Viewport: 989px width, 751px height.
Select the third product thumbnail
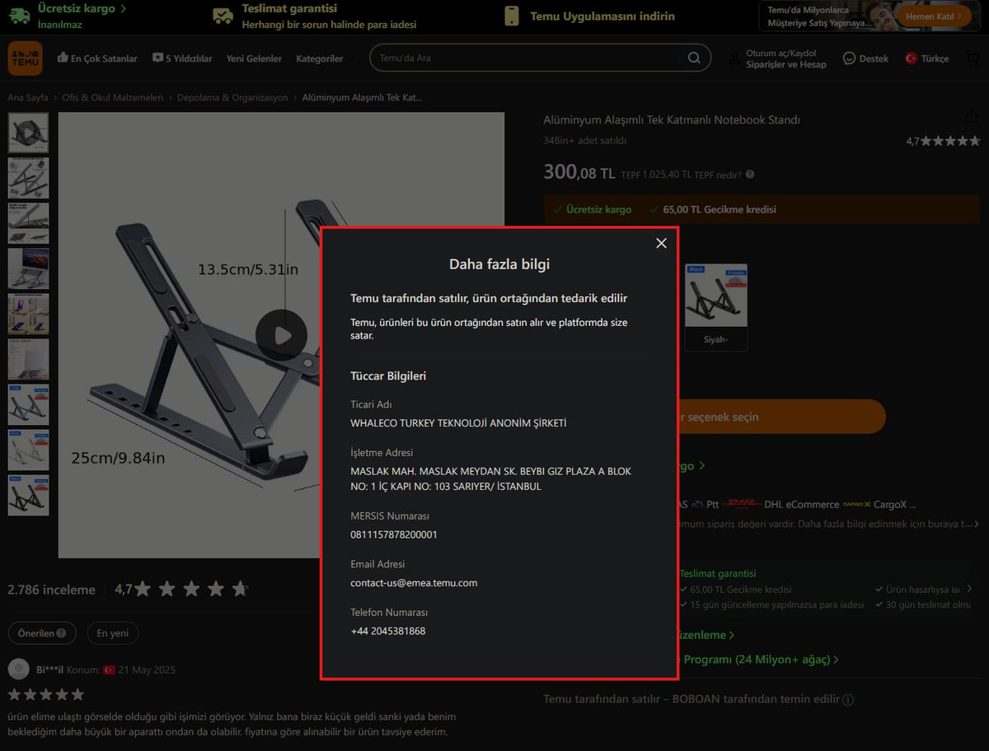(28, 223)
